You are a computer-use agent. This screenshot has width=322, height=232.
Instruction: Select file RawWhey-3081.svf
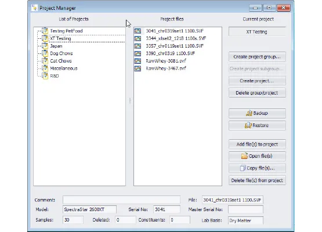coord(166,61)
